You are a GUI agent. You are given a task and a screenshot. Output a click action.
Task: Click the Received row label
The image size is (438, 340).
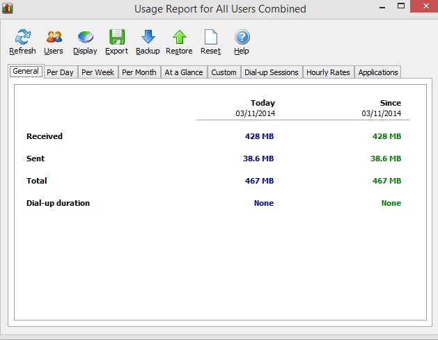45,136
